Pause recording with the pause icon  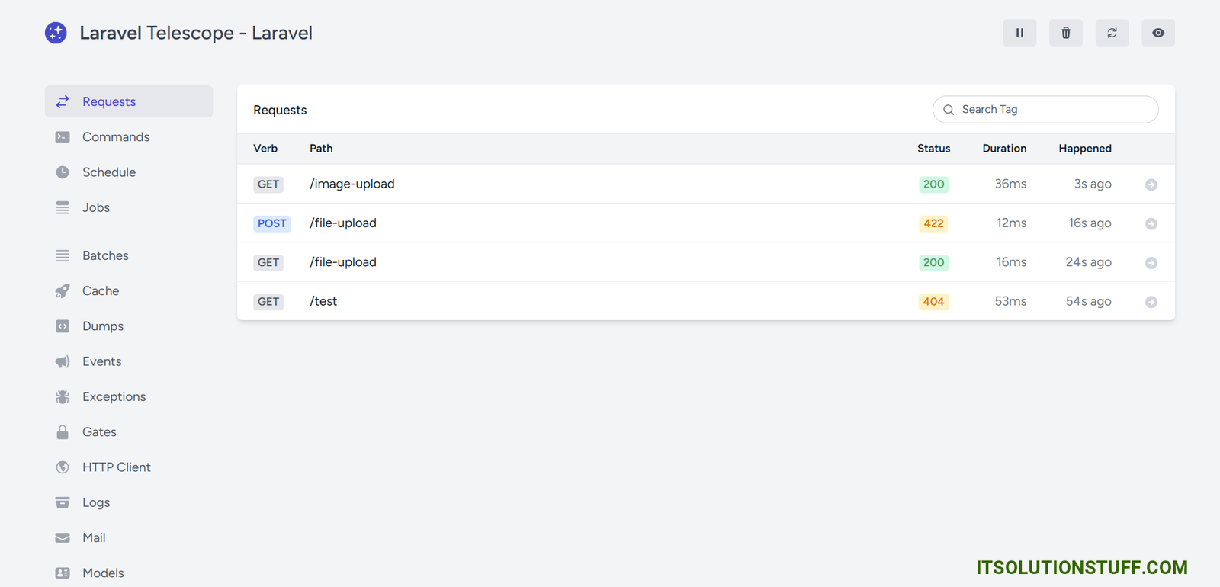point(1019,33)
